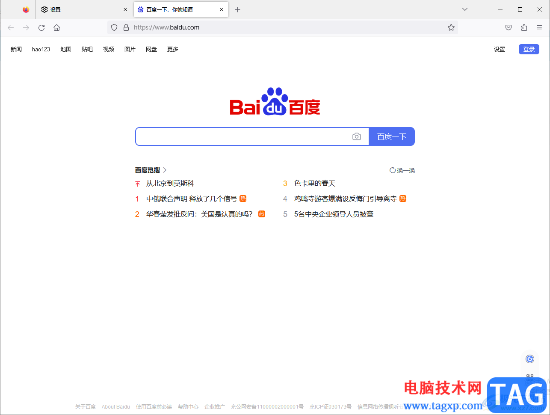550x415 pixels.
Task: Go back with the back arrow
Action: (x=11, y=27)
